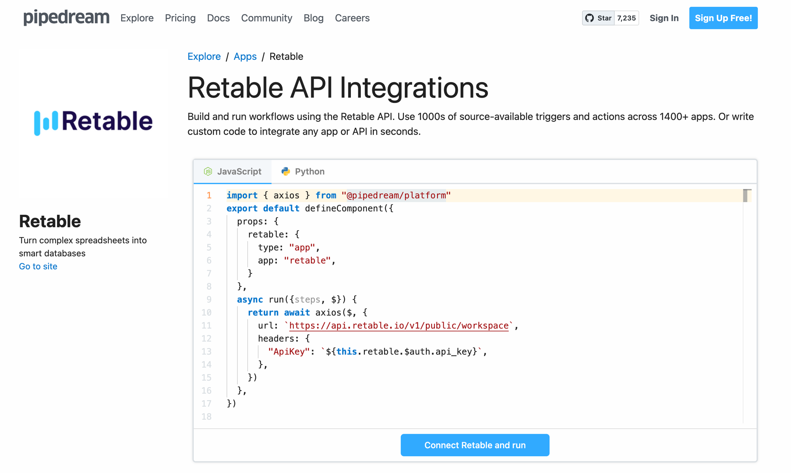Screen dimensions: 791x473
Task: Open the Docs page
Action: [218, 18]
